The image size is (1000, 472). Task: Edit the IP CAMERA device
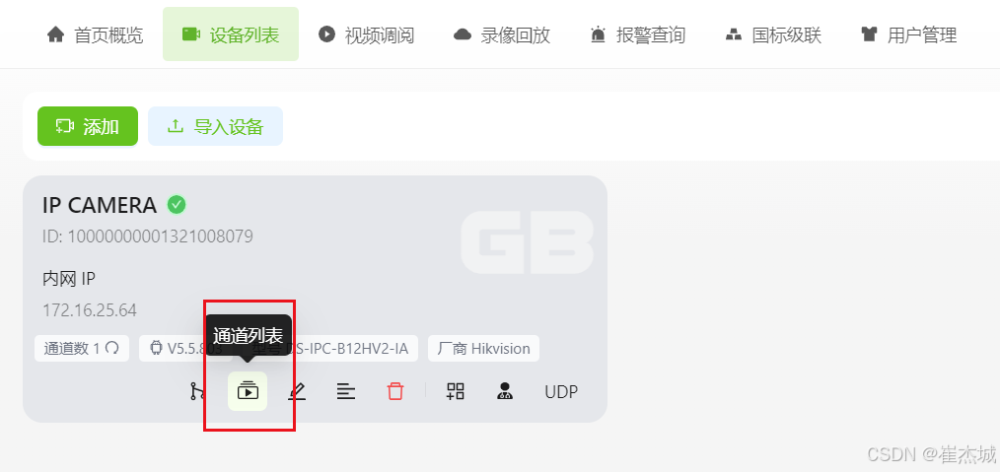[x=297, y=391]
